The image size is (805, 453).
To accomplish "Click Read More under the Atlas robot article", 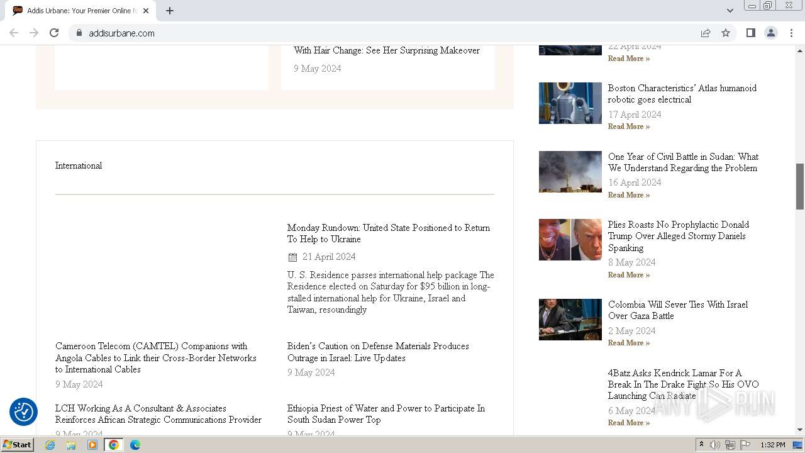I will (629, 126).
